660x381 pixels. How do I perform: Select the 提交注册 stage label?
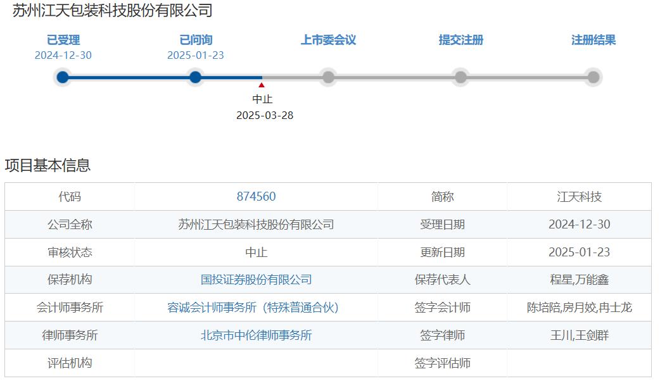point(461,40)
